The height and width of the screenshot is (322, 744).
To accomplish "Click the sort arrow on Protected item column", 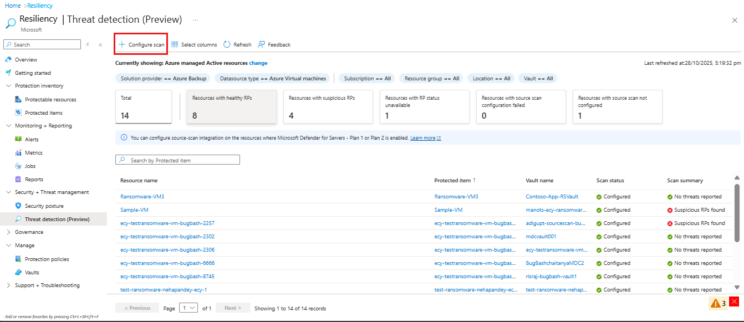I will 474,180.
